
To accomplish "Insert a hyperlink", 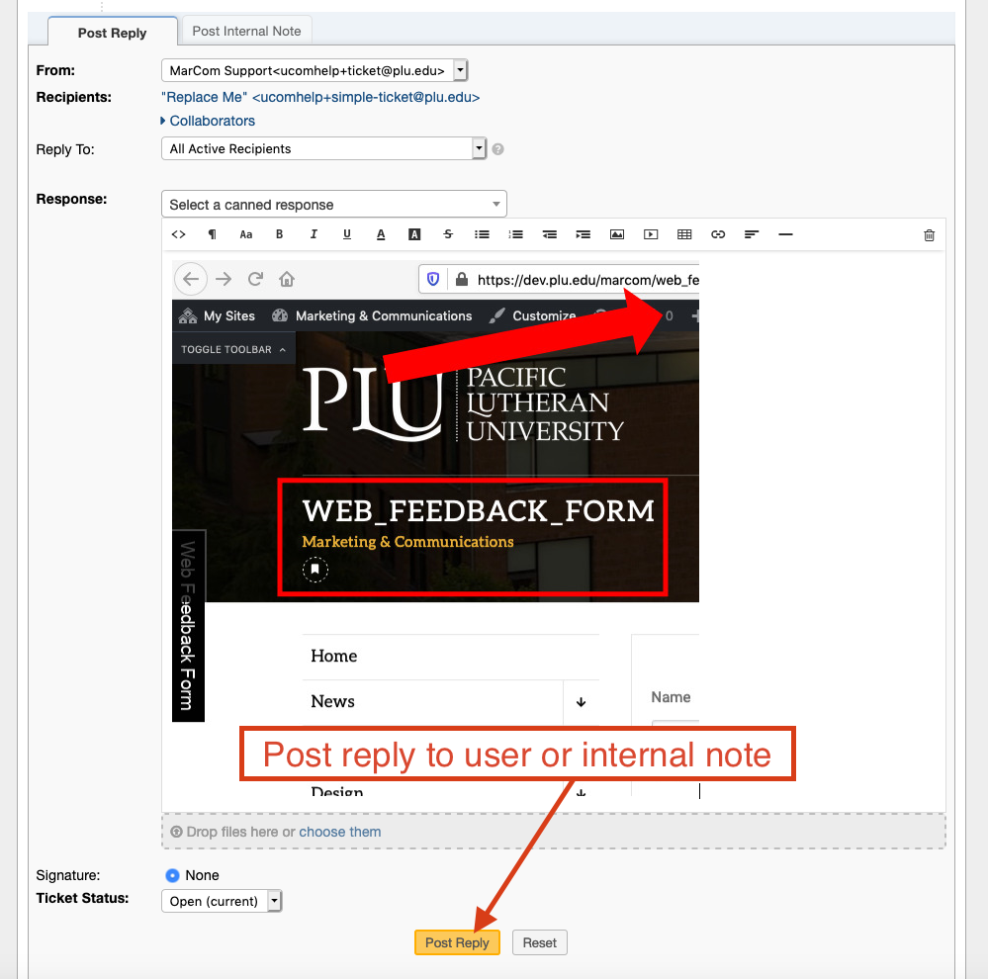I will tap(718, 234).
